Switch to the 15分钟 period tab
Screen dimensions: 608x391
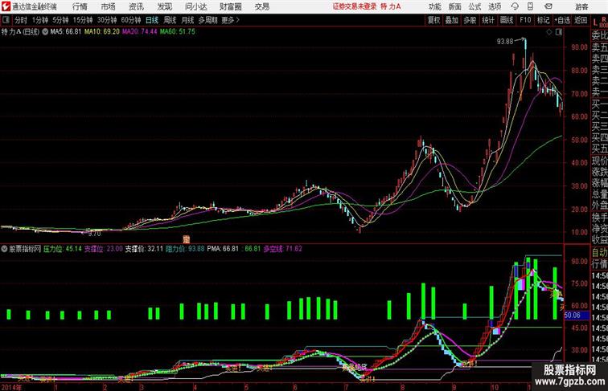point(83,20)
